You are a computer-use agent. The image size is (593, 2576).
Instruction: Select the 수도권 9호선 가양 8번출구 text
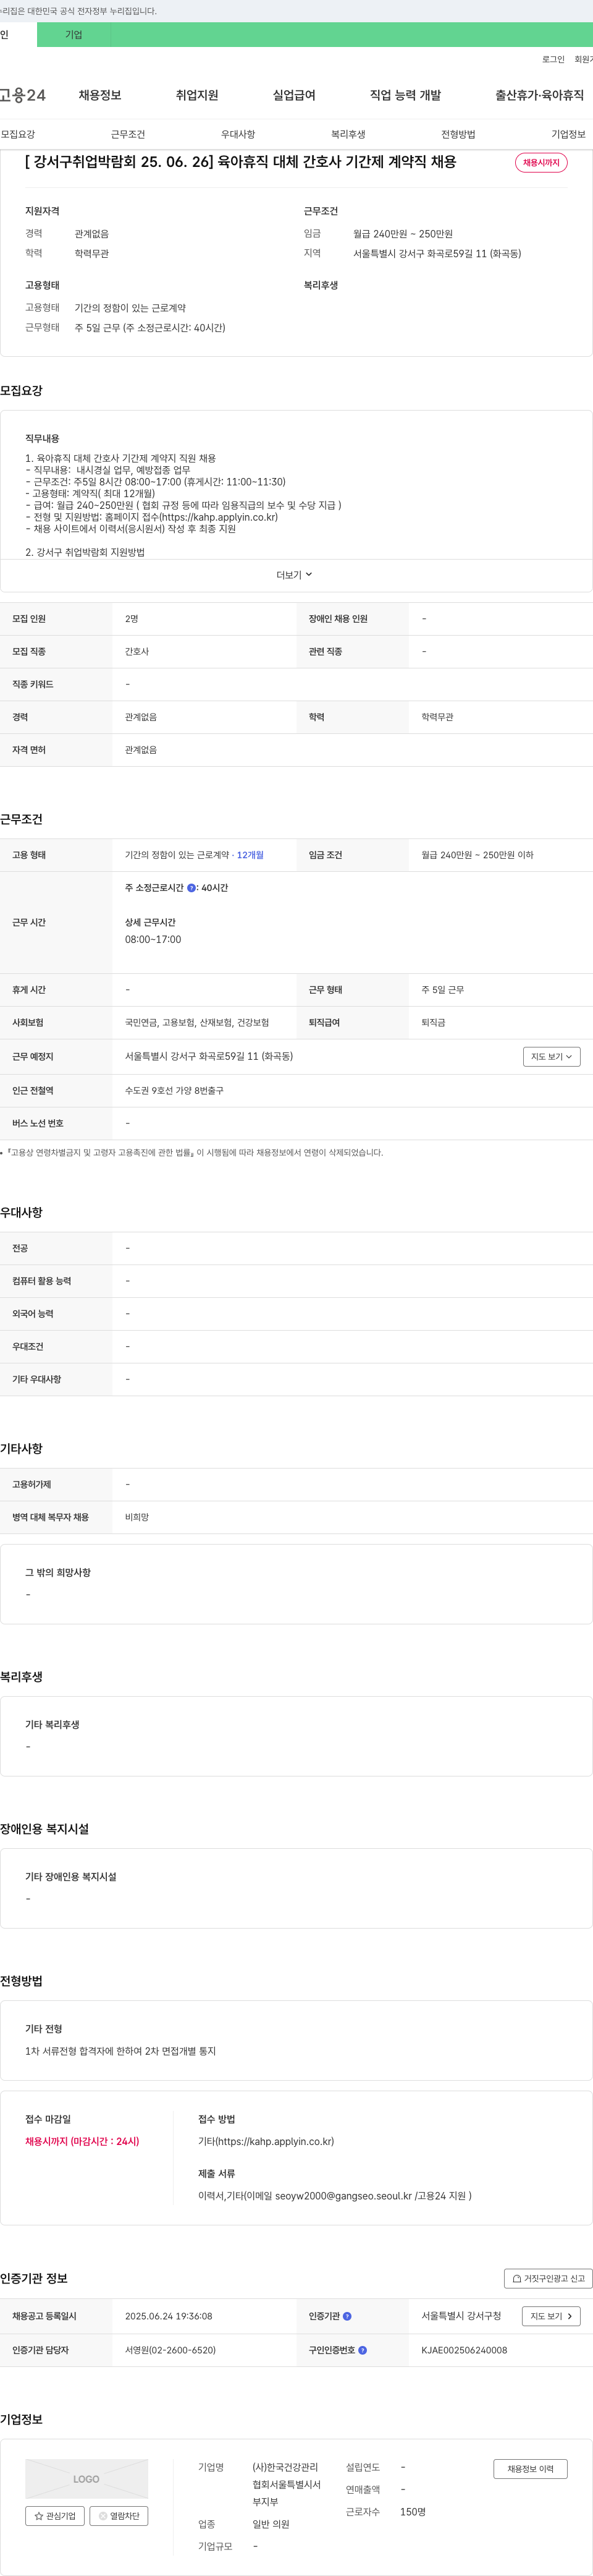(175, 1091)
